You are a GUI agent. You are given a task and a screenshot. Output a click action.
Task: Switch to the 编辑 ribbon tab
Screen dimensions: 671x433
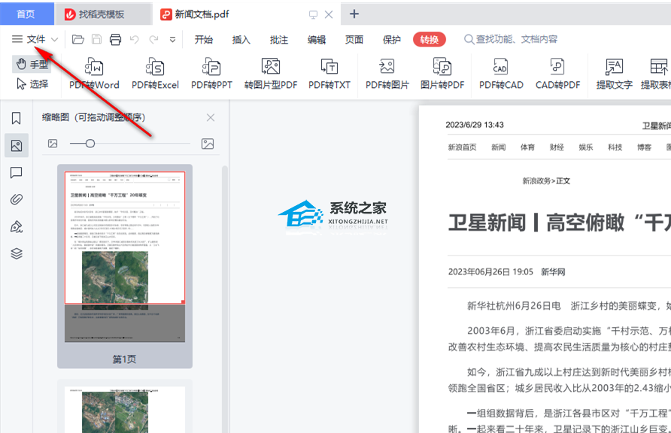[317, 40]
